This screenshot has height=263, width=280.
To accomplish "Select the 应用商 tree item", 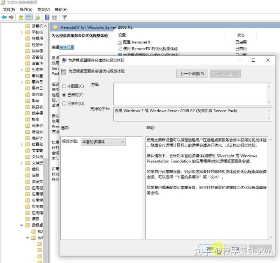I will pyautogui.click(x=37, y=206).
